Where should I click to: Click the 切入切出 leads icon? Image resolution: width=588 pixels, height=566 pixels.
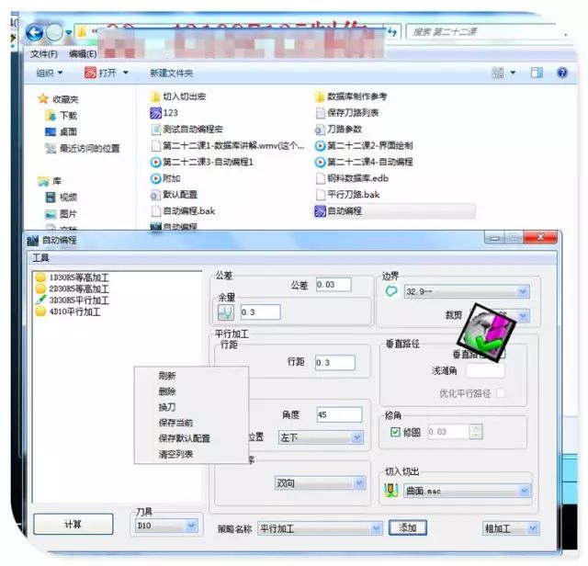(x=390, y=490)
